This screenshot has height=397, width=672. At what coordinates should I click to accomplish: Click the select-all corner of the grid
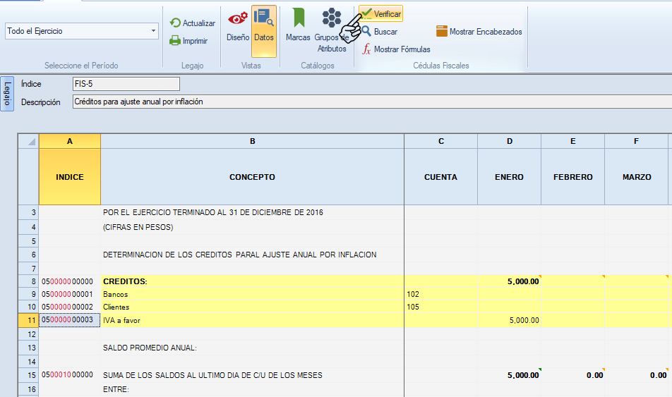29,141
